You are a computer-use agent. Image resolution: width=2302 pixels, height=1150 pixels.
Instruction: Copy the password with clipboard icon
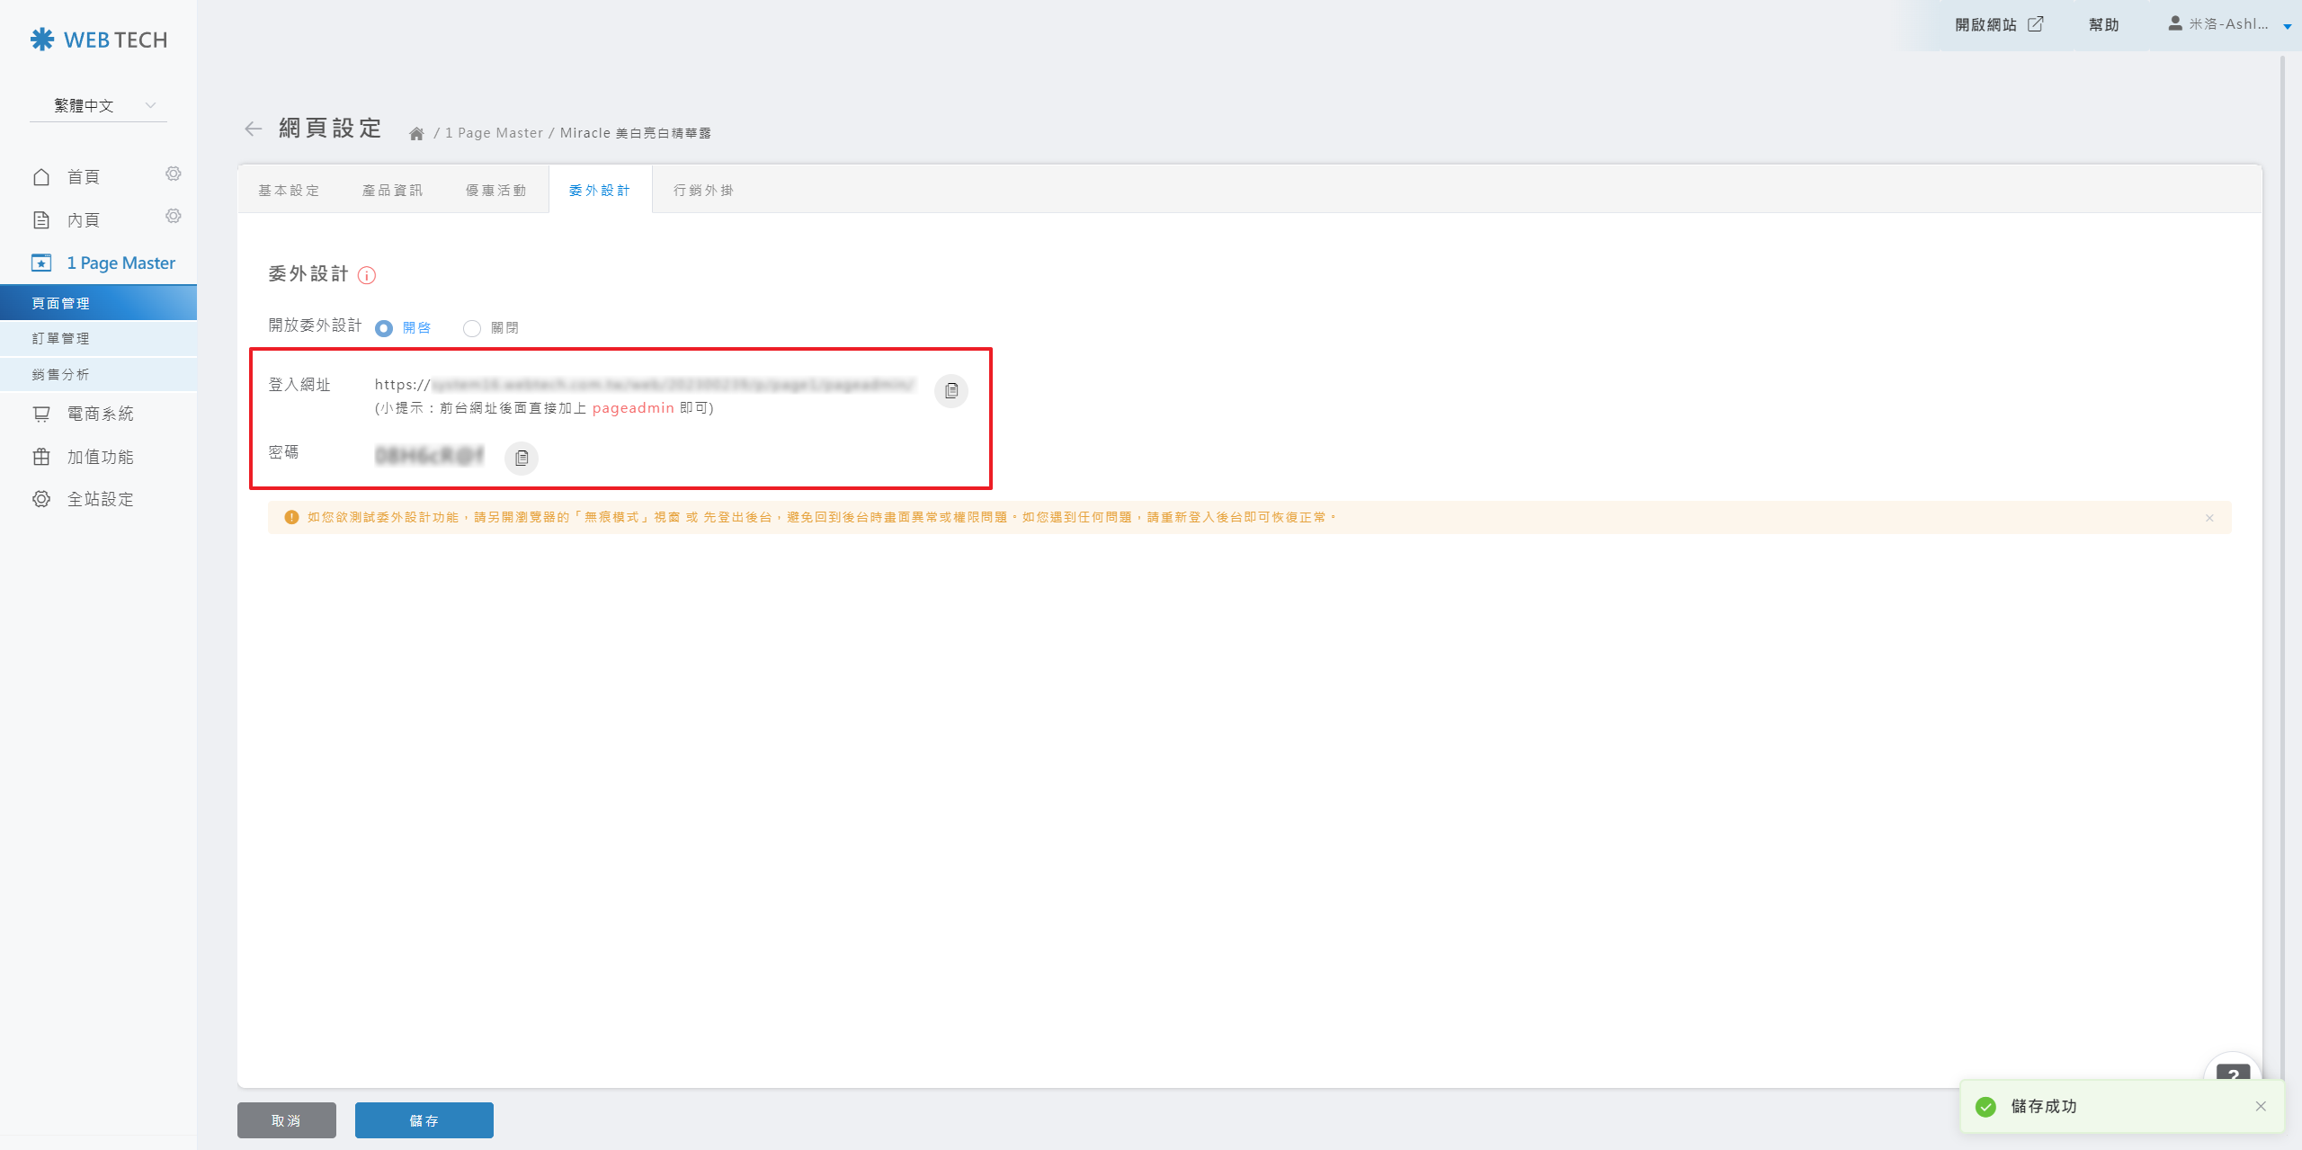(522, 458)
